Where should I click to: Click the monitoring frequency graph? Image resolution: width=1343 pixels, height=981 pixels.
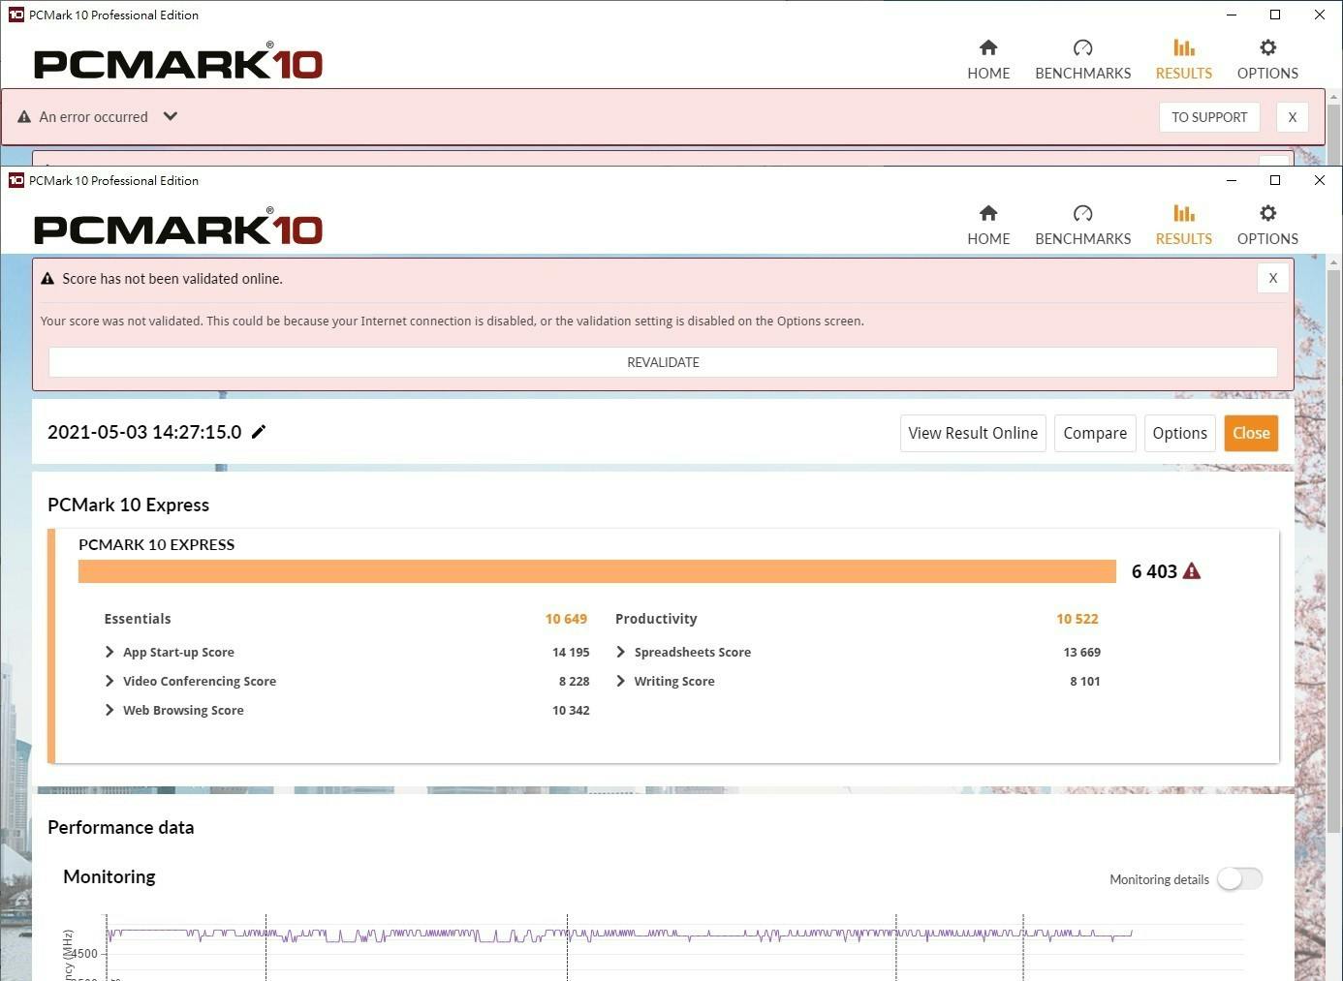coord(673,947)
